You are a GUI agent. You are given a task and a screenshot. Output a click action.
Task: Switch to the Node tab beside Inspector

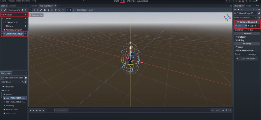(248, 6)
